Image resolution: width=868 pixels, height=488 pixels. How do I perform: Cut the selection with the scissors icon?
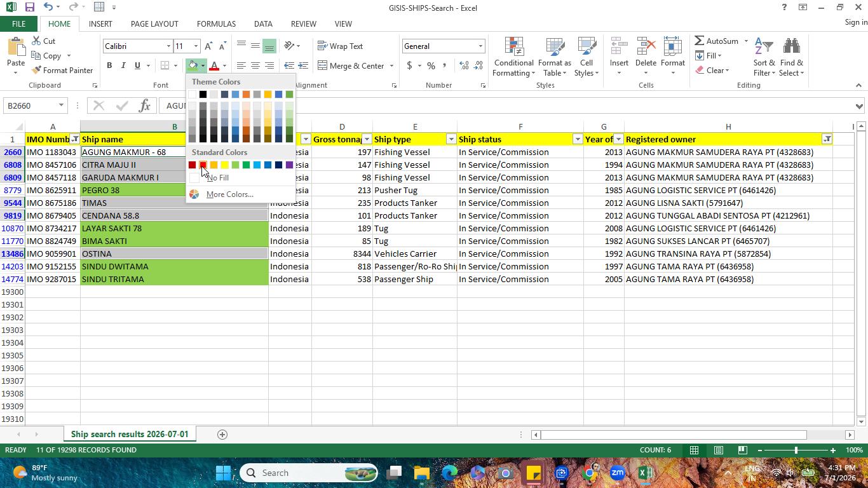pyautogui.click(x=43, y=41)
